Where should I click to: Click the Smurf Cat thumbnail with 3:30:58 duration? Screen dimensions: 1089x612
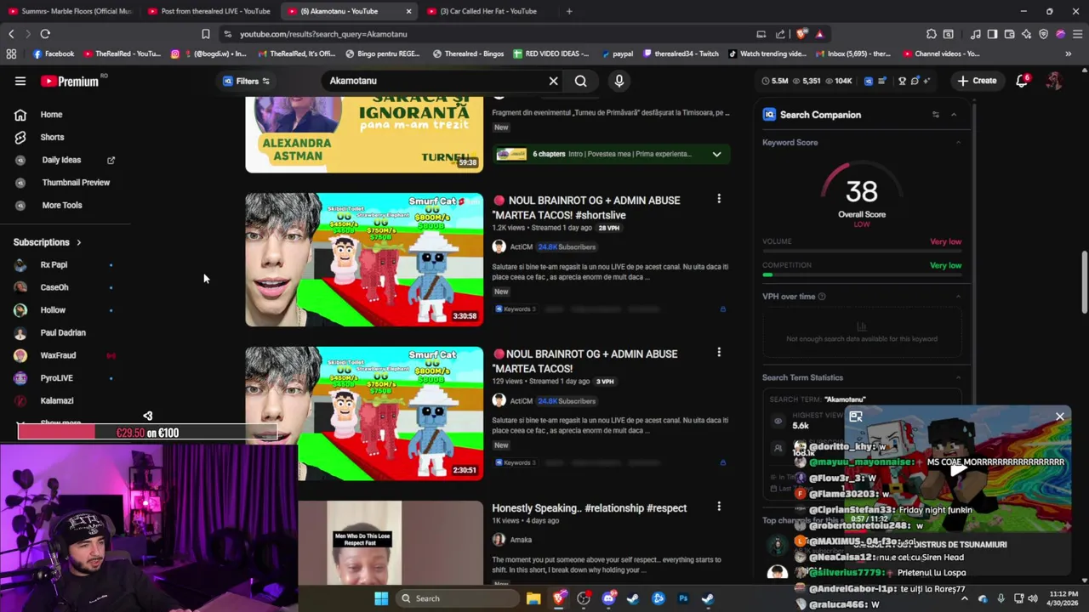click(364, 260)
